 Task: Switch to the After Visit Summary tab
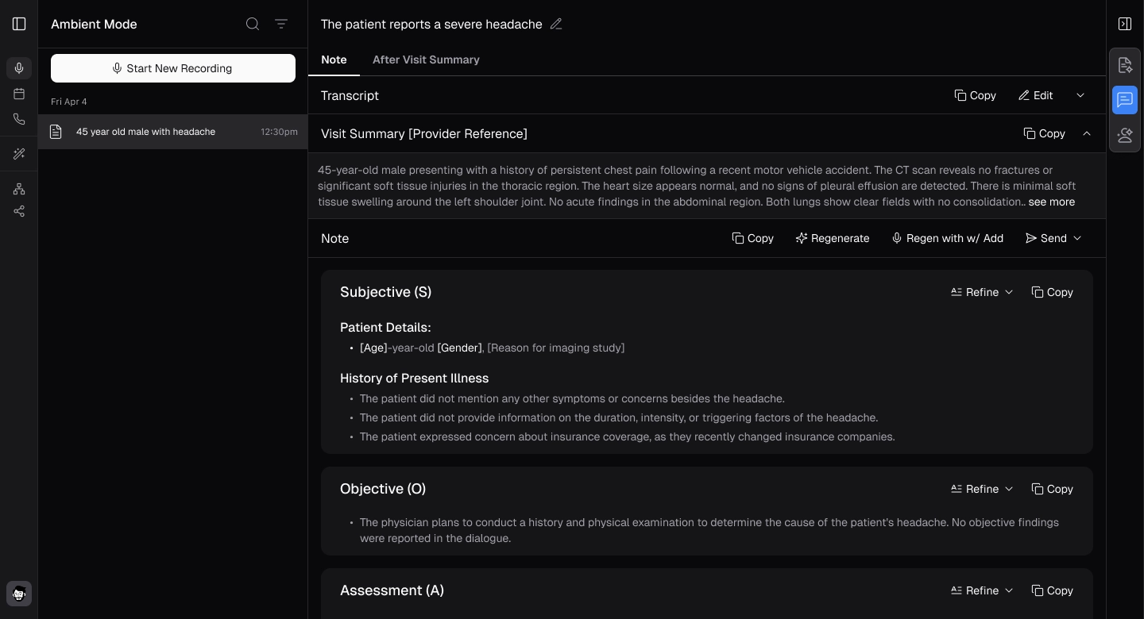click(426, 60)
